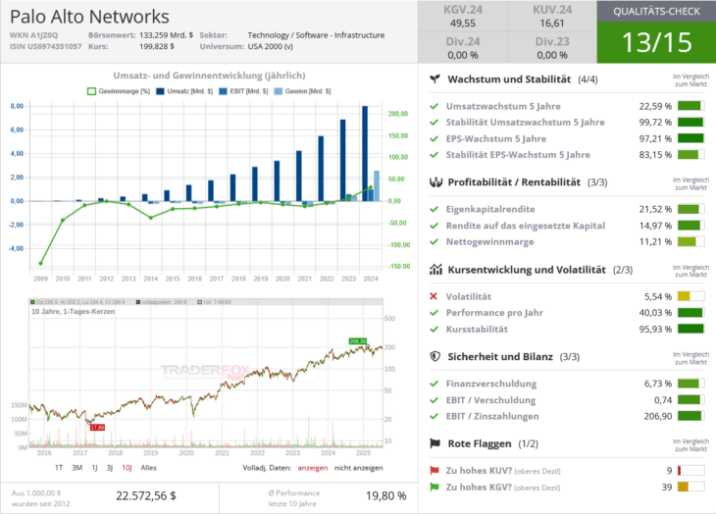
Task: Click the KGV.24 value tile
Action: pos(463,17)
